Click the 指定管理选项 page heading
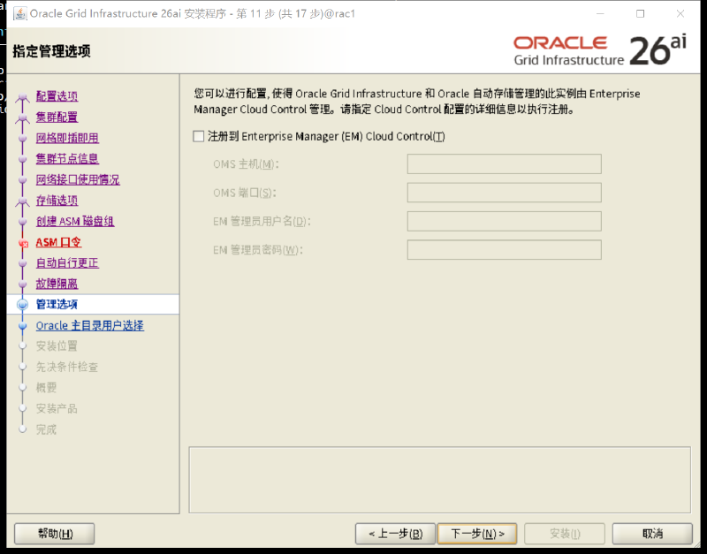 tap(51, 51)
